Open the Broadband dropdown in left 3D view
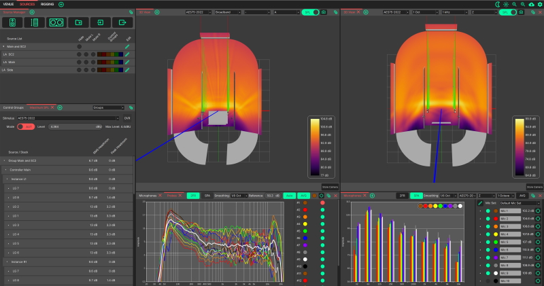 click(x=227, y=12)
